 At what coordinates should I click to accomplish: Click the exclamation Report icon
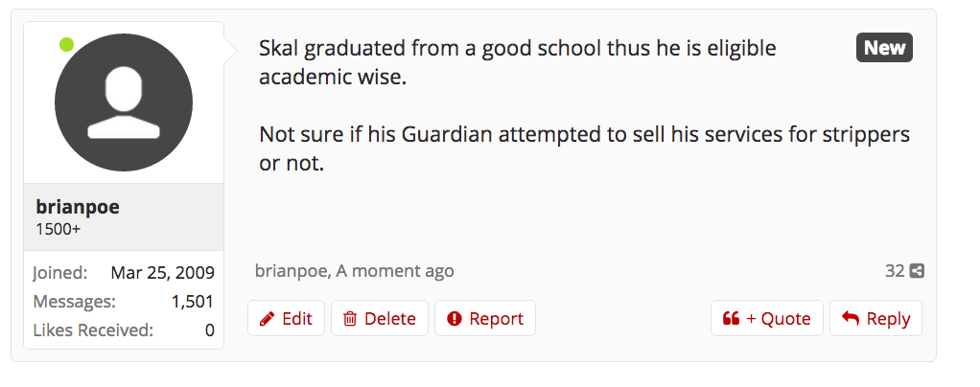tap(455, 319)
